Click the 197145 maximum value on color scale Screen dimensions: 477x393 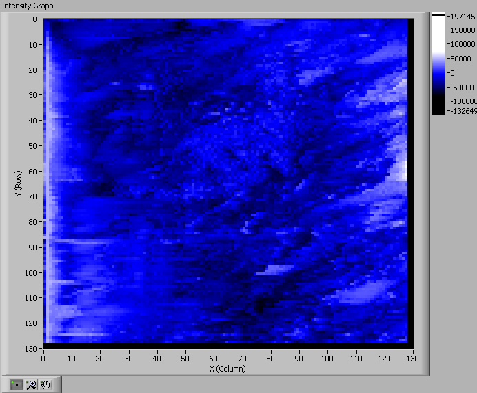coord(463,17)
